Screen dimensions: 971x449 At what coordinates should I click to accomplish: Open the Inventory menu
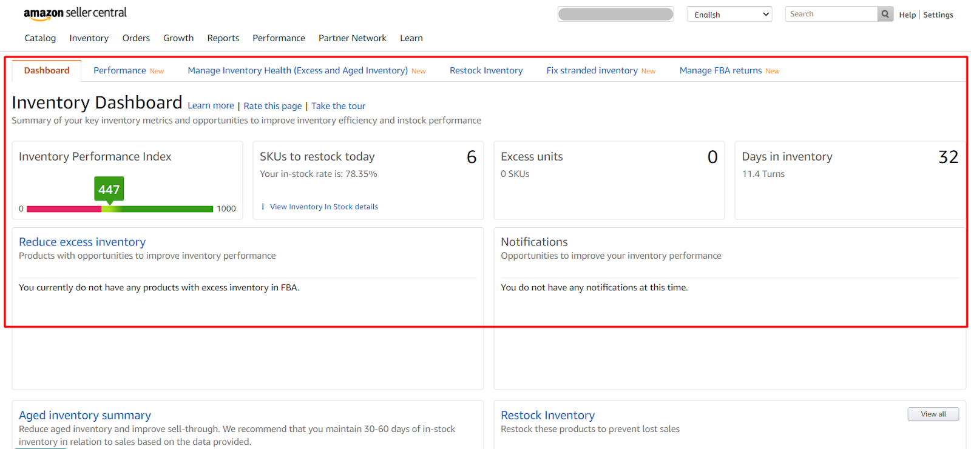pyautogui.click(x=89, y=38)
